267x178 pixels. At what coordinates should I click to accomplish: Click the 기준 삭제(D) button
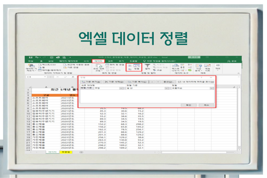pyautogui.click(x=114, y=82)
